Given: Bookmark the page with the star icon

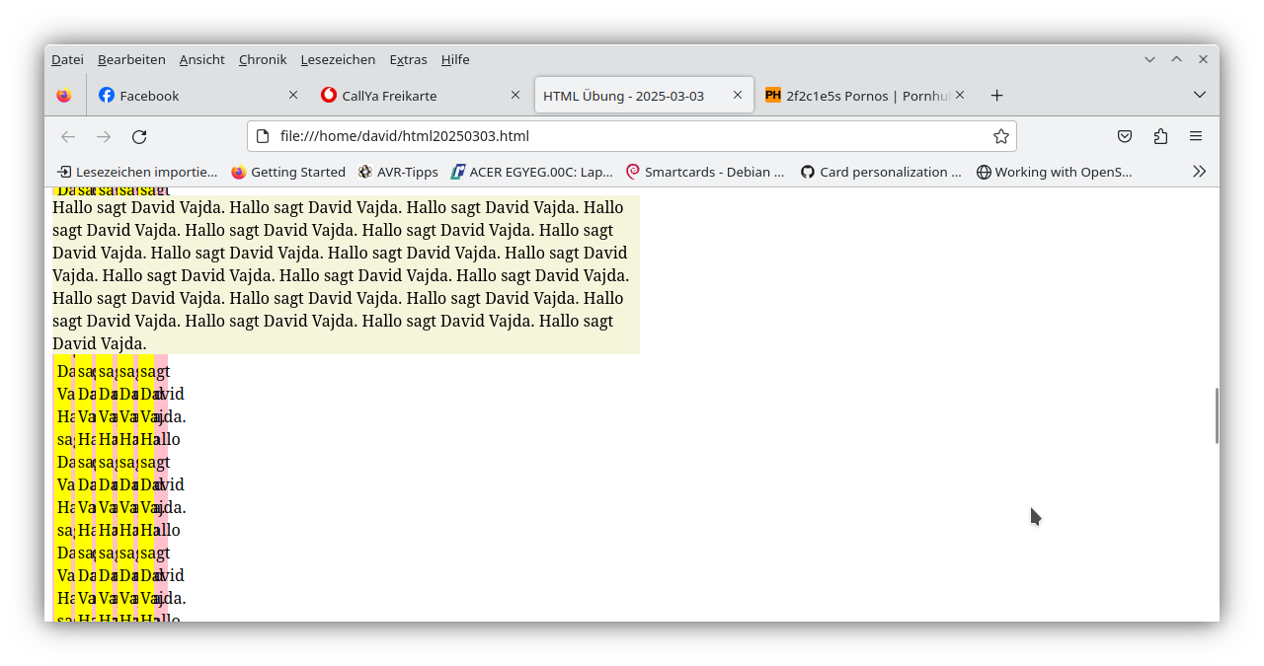Looking at the screenshot, I should [x=1000, y=136].
